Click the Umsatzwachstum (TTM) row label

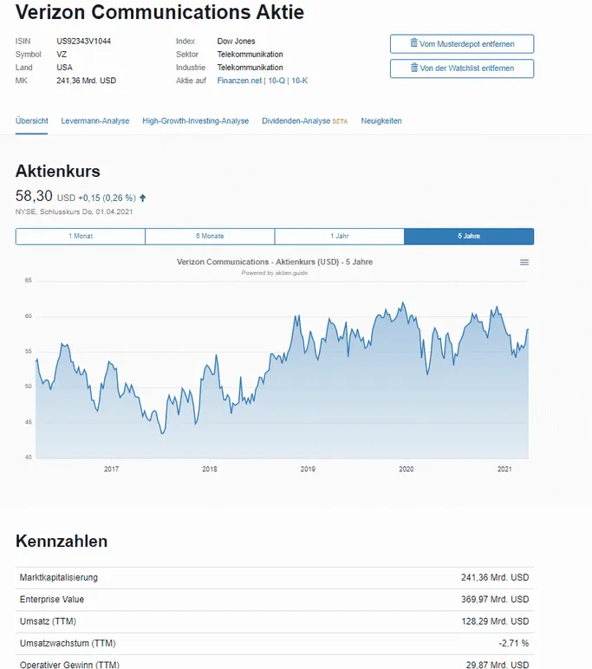point(68,643)
